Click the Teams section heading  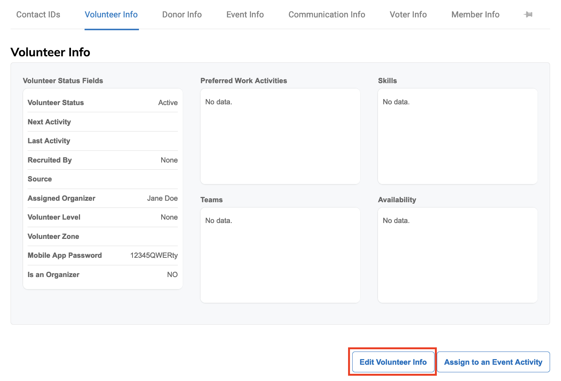tap(212, 200)
